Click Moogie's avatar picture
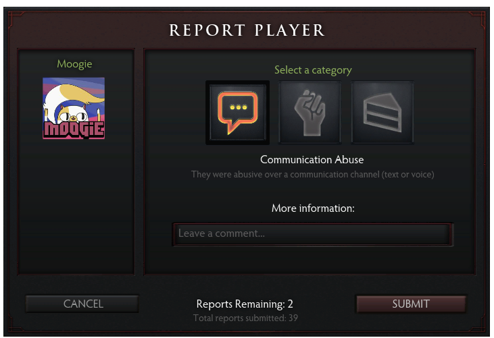 point(74,108)
